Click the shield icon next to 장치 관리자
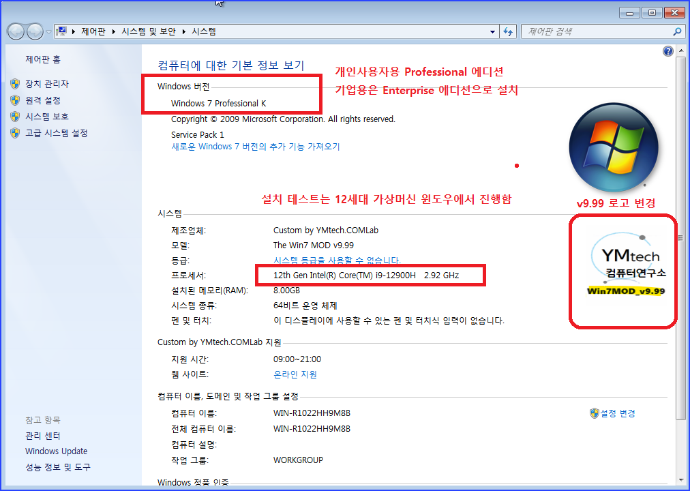 pyautogui.click(x=15, y=84)
